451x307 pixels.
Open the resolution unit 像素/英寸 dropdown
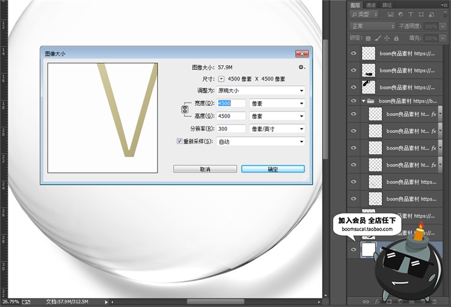(277, 129)
